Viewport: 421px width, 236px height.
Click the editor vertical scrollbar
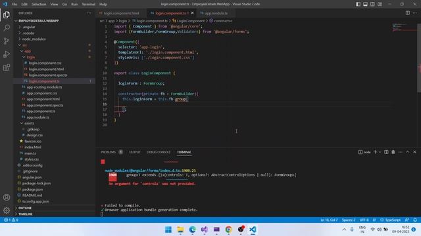click(x=419, y=58)
